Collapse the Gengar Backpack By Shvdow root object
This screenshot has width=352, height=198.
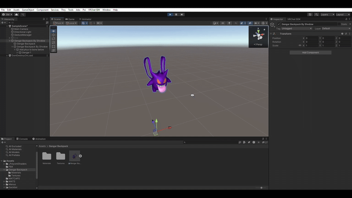pos(10,41)
